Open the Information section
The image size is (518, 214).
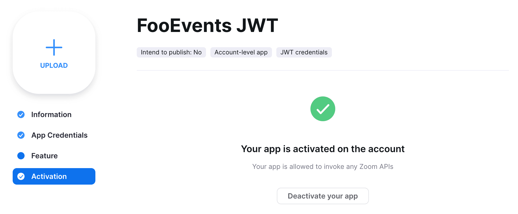51,114
